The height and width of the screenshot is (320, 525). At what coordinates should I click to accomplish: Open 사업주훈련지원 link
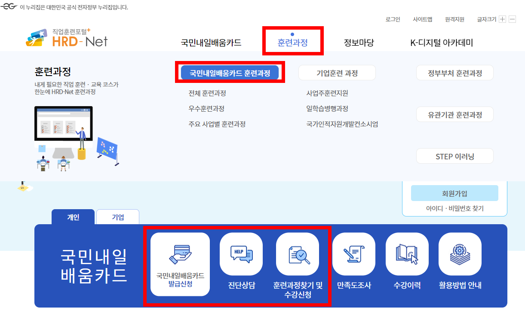click(x=327, y=93)
